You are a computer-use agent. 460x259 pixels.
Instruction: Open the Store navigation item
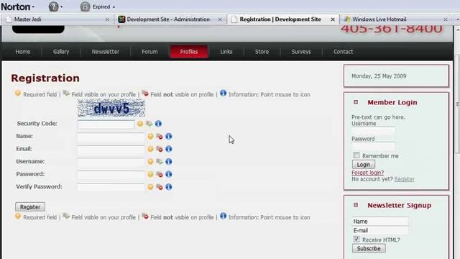pos(262,52)
